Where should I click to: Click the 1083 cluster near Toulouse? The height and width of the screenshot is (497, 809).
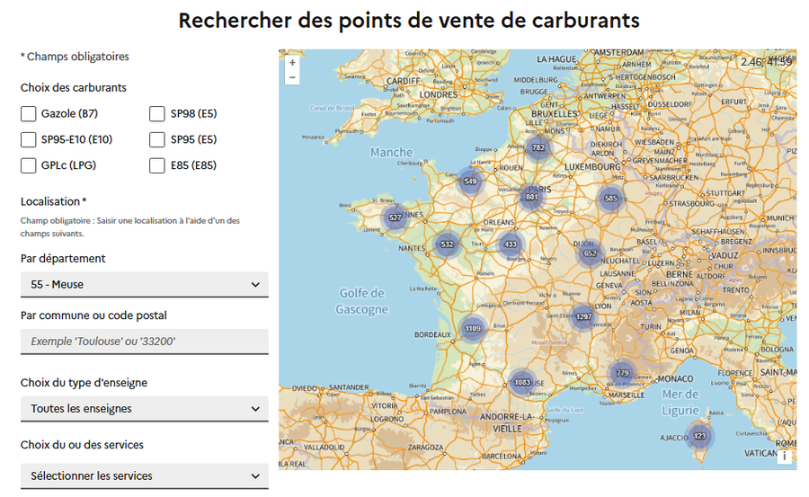tap(522, 383)
